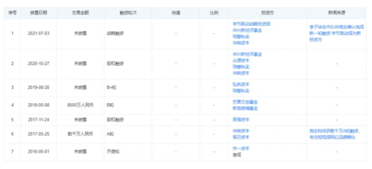Select row number 1 cell

pos(12,33)
